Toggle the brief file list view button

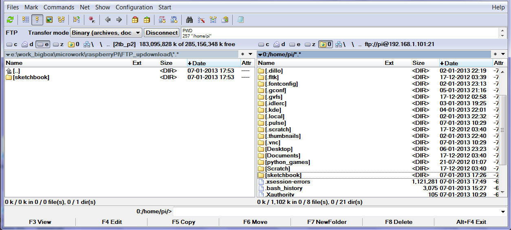tap(26, 20)
